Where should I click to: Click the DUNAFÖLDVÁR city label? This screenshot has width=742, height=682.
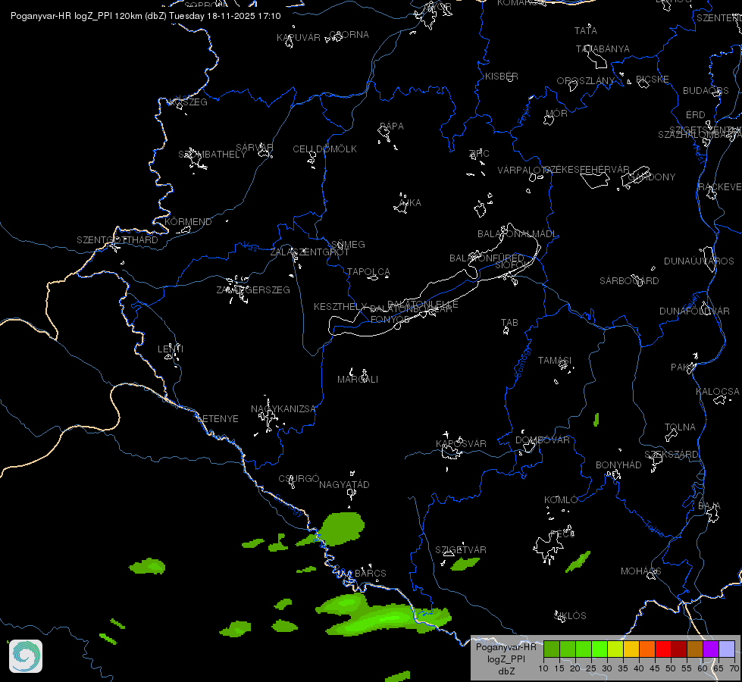[x=694, y=311]
